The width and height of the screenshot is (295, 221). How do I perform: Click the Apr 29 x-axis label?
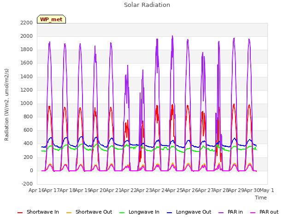coord(236,190)
